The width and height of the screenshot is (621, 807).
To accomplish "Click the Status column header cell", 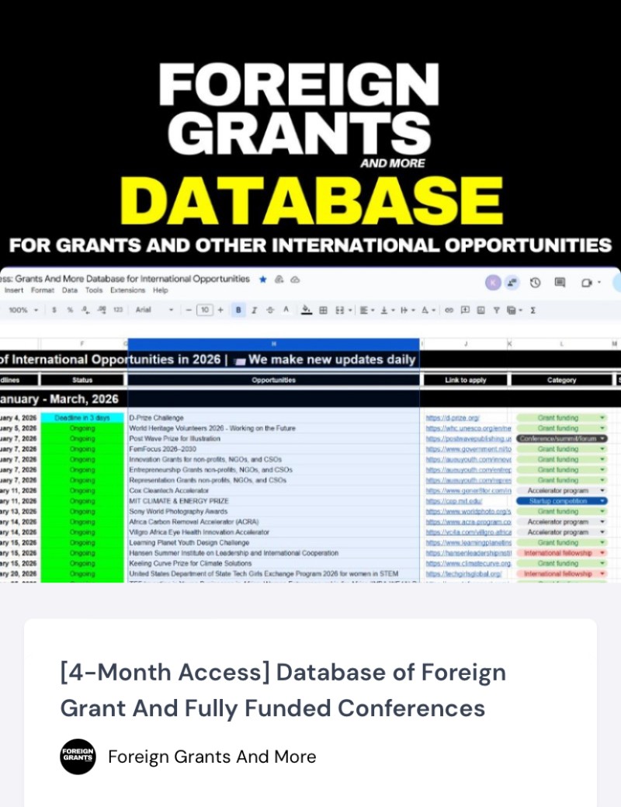I will [82, 380].
